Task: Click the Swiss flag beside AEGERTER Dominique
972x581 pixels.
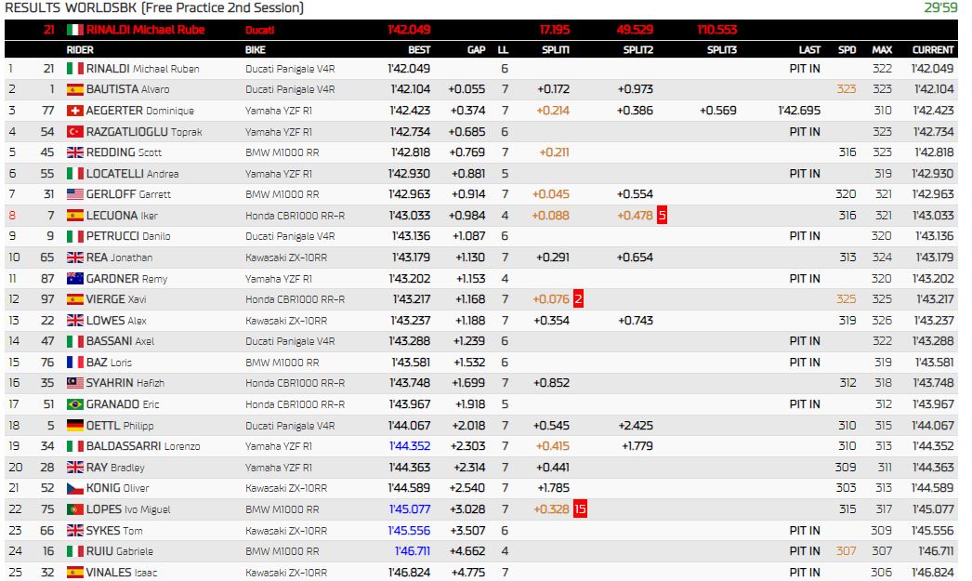Action: click(x=75, y=111)
